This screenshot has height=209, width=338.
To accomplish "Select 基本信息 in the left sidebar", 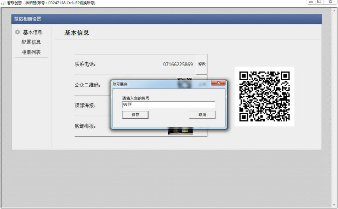I will [33, 32].
